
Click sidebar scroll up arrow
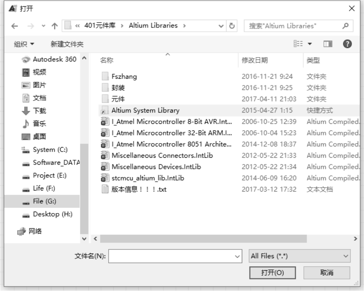pyautogui.click(x=84, y=58)
